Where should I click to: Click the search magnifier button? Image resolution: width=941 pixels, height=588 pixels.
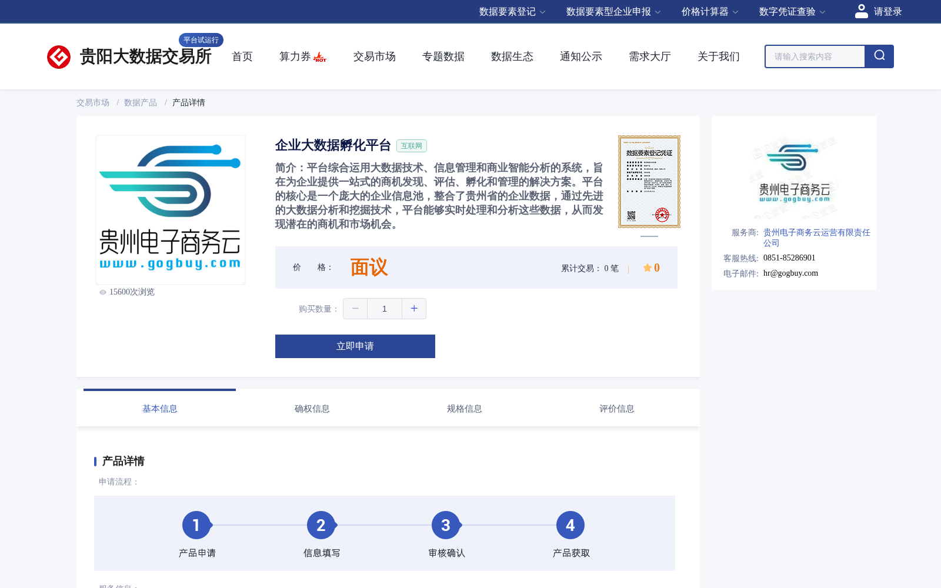click(879, 56)
